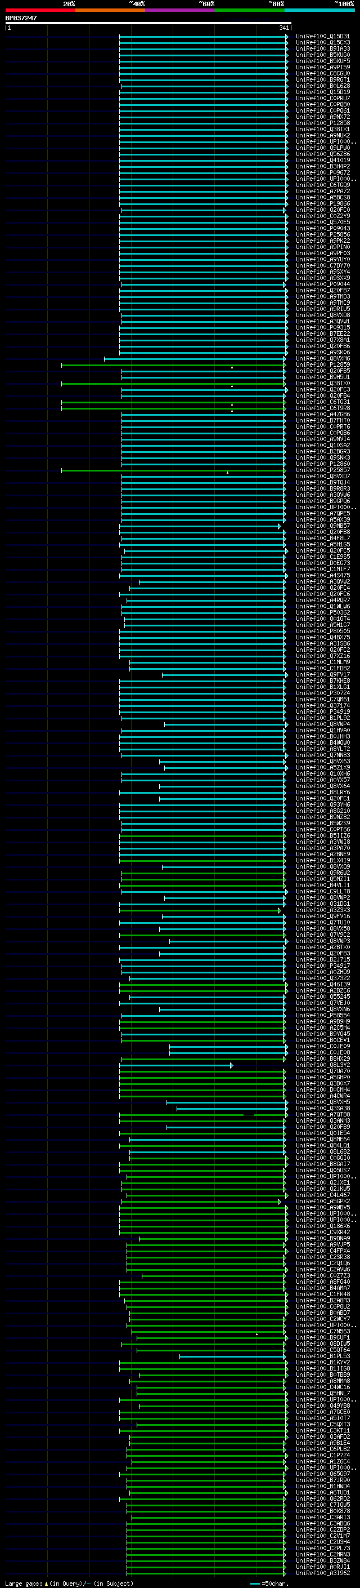Screen dimensions: 360x1588
Task: Click label UniRef100_P50362
Action: (322, 613)
